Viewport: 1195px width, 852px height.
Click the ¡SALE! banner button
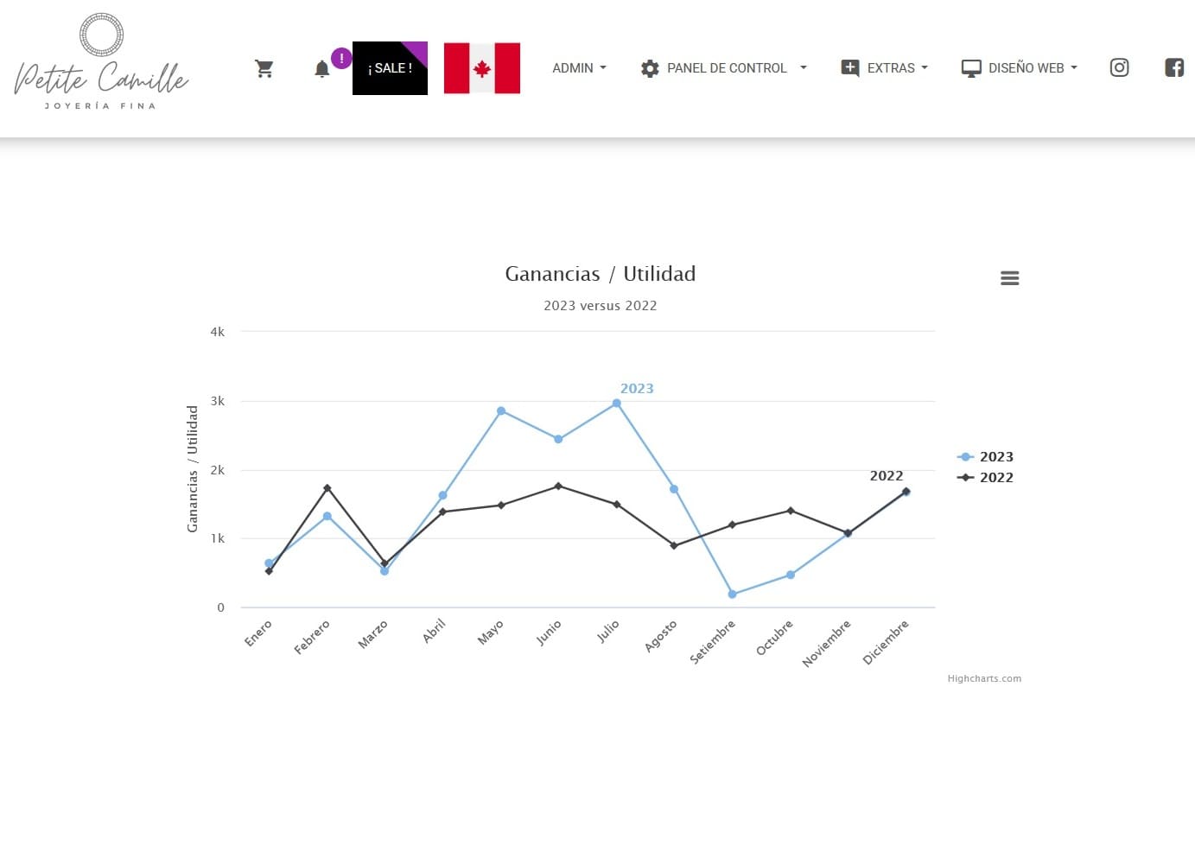click(x=390, y=68)
